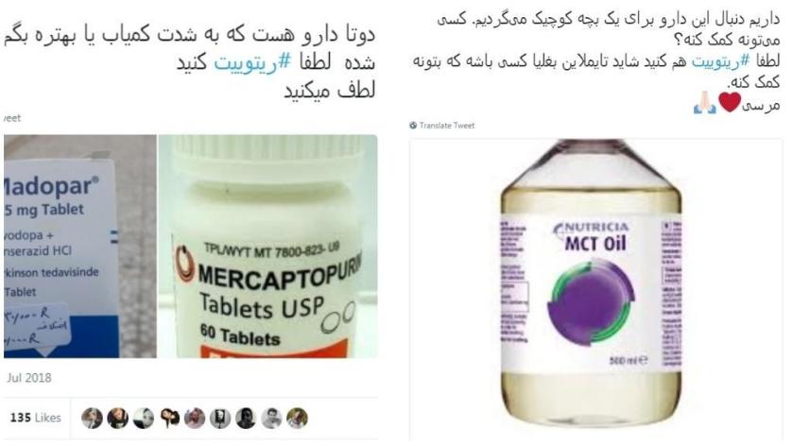The image size is (793, 446).
Task: Open the Madopar tablet photo
Action: [80, 247]
